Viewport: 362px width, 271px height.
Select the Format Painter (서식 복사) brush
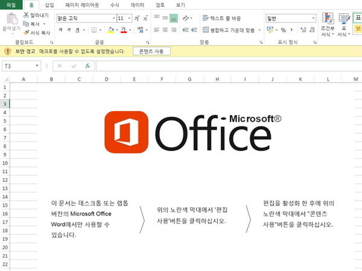point(26,33)
